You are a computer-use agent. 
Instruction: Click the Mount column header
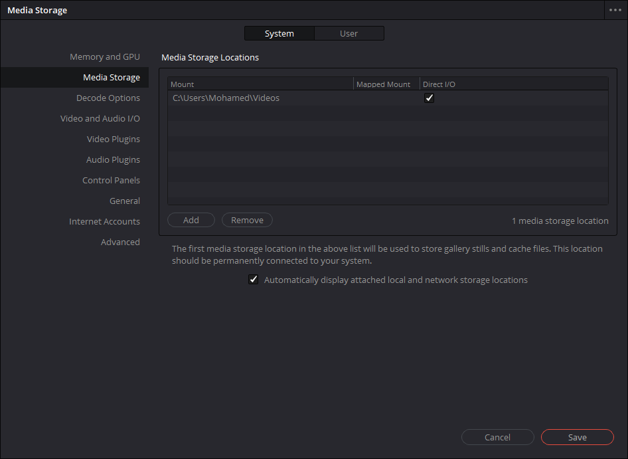(260, 84)
